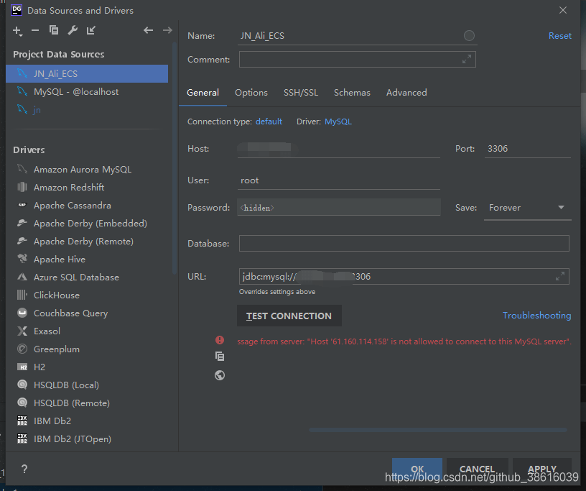Open help question mark icon
586x491 pixels.
24,469
